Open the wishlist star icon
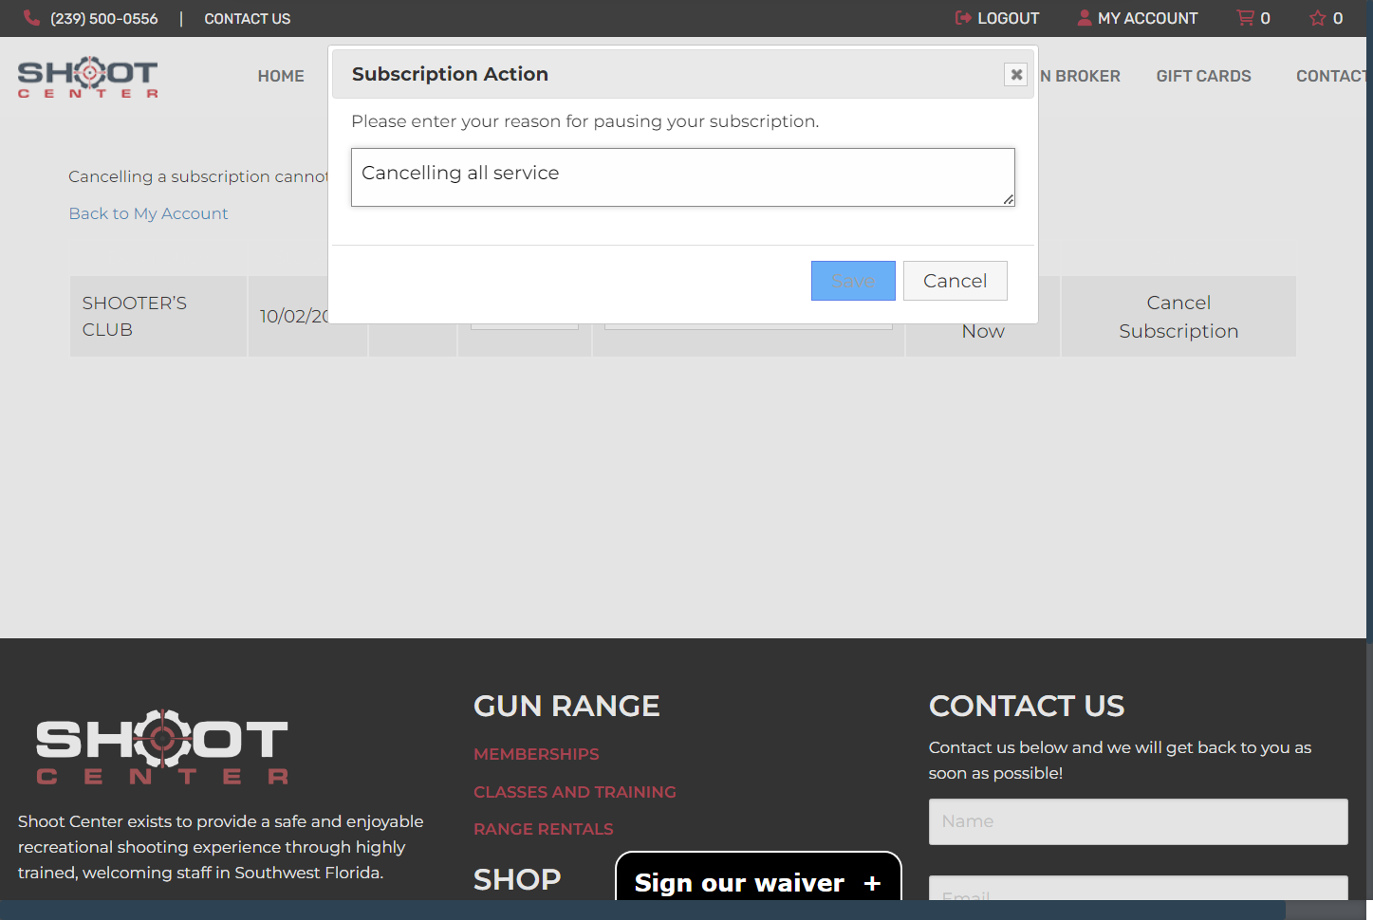 1317,18
